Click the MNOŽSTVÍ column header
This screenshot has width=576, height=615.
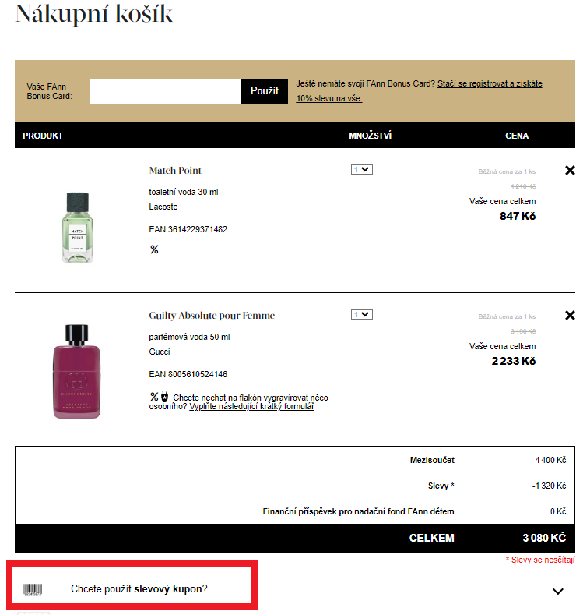coord(370,136)
